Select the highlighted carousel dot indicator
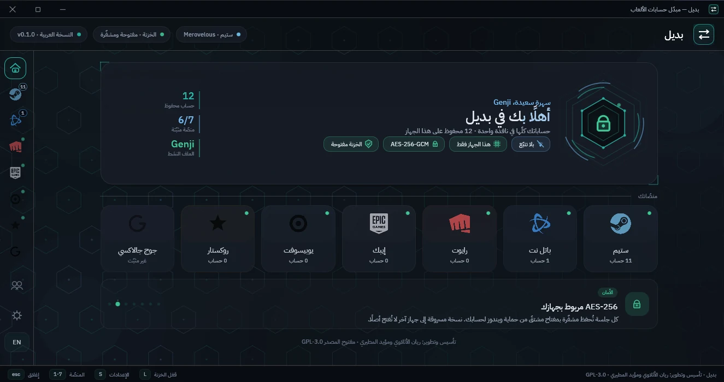 point(117,304)
